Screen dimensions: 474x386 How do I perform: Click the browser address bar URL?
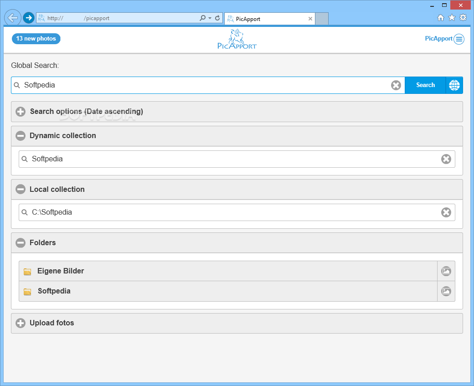121,18
